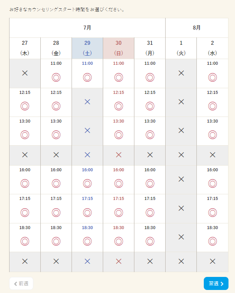Go back with the 前週 button
235x293 pixels.
click(x=21, y=283)
